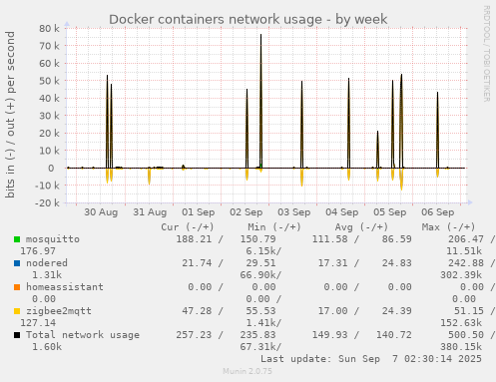The height and width of the screenshot is (382, 496).
Task: Click the graph title 'Docker containers network usage - by week'
Action: point(248,19)
